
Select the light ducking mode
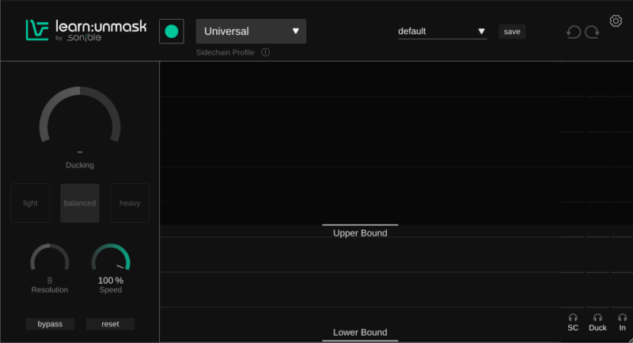[30, 203]
